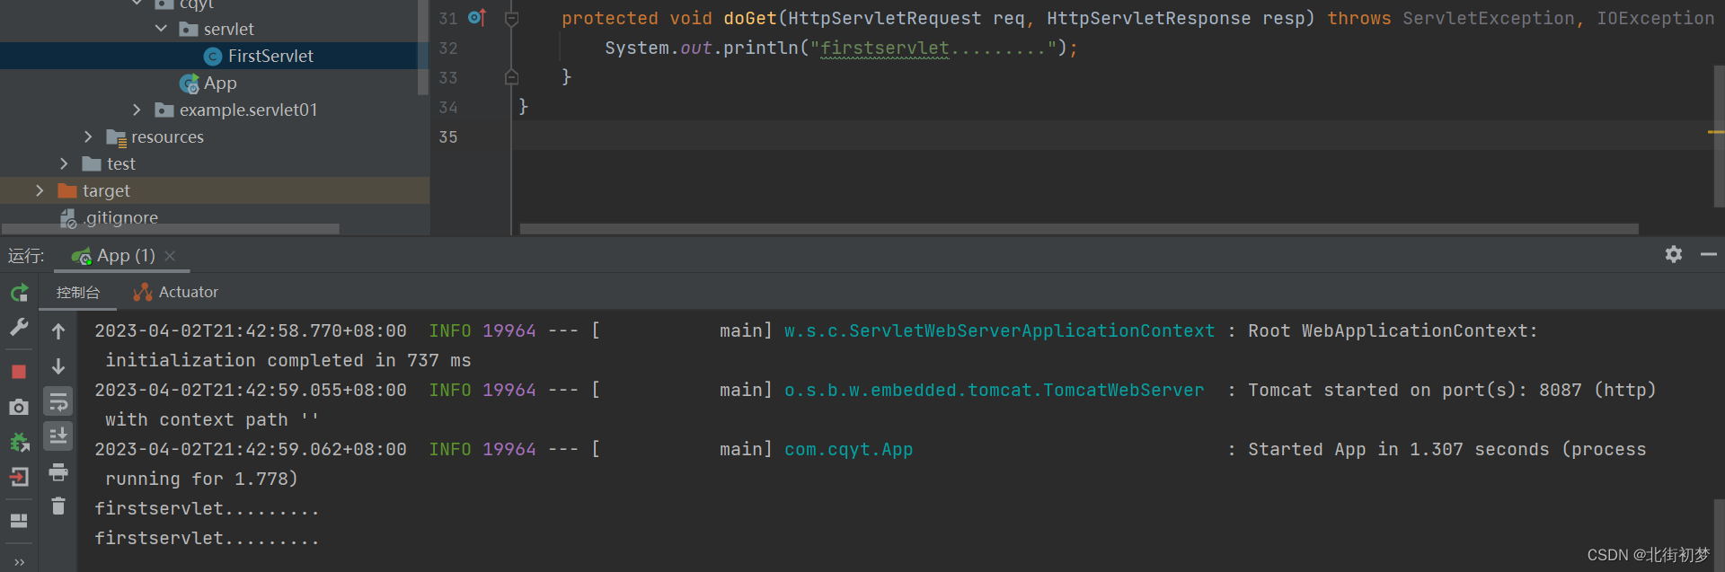Rerun the App application
1725x572 pixels.
18,292
